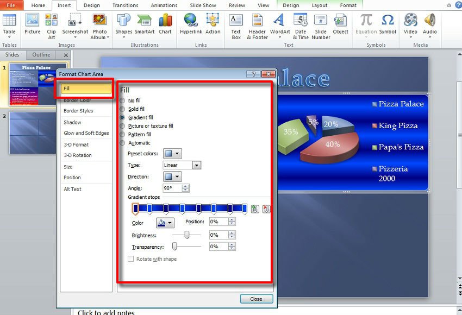The width and height of the screenshot is (462, 315).
Task: Close the Slides/Outline pane
Action: [66, 55]
